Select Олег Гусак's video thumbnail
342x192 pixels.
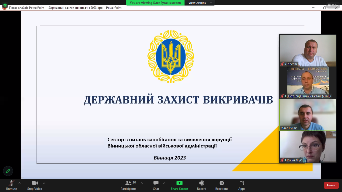(307, 114)
